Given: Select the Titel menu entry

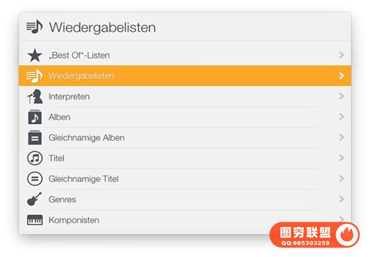Looking at the screenshot, I should tap(185, 158).
